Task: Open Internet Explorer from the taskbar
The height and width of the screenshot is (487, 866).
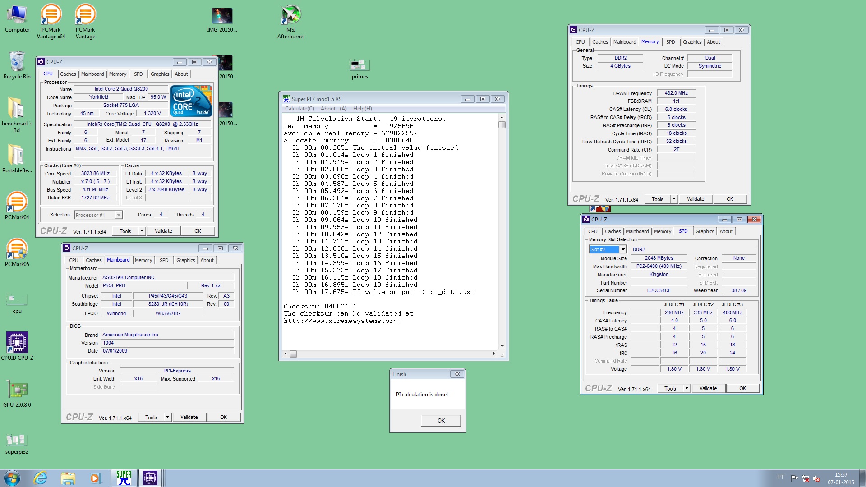Action: (41, 478)
